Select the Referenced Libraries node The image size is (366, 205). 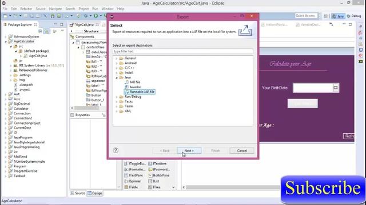30,70
